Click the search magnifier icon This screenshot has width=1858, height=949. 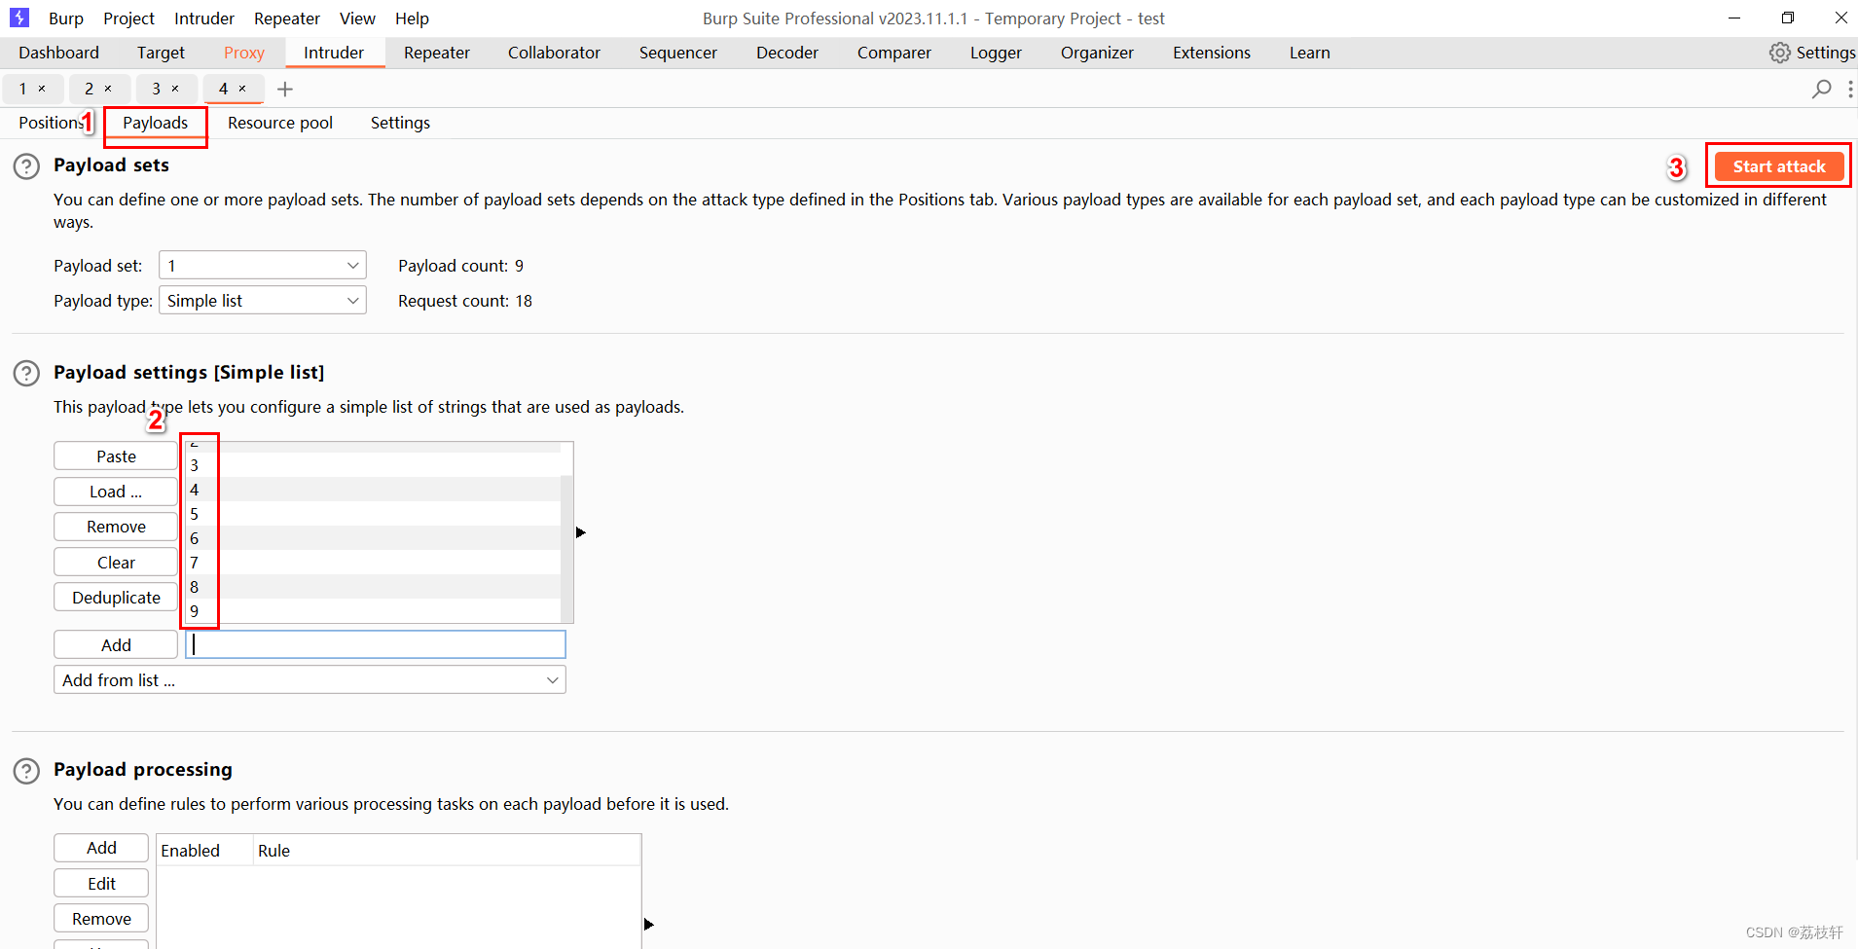tap(1821, 89)
